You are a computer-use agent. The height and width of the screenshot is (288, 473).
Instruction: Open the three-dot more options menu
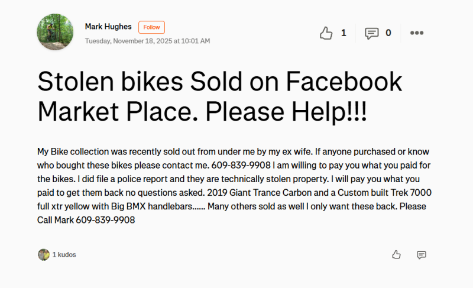(417, 33)
